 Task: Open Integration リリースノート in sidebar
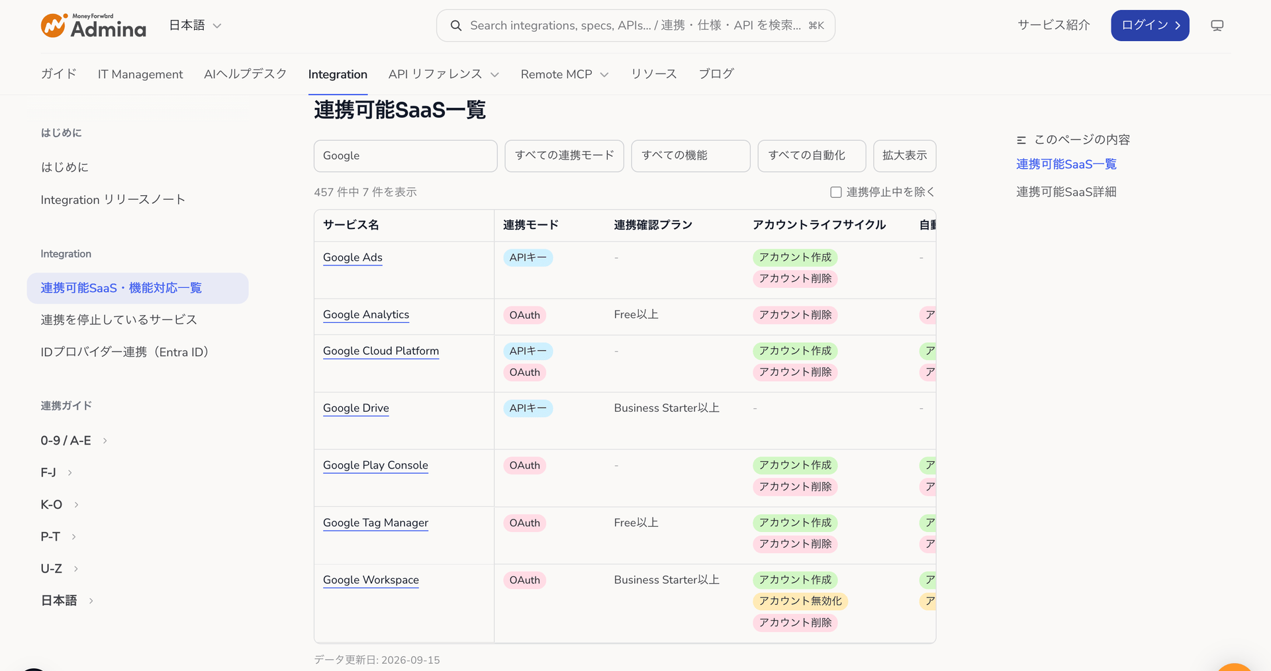pyautogui.click(x=113, y=200)
